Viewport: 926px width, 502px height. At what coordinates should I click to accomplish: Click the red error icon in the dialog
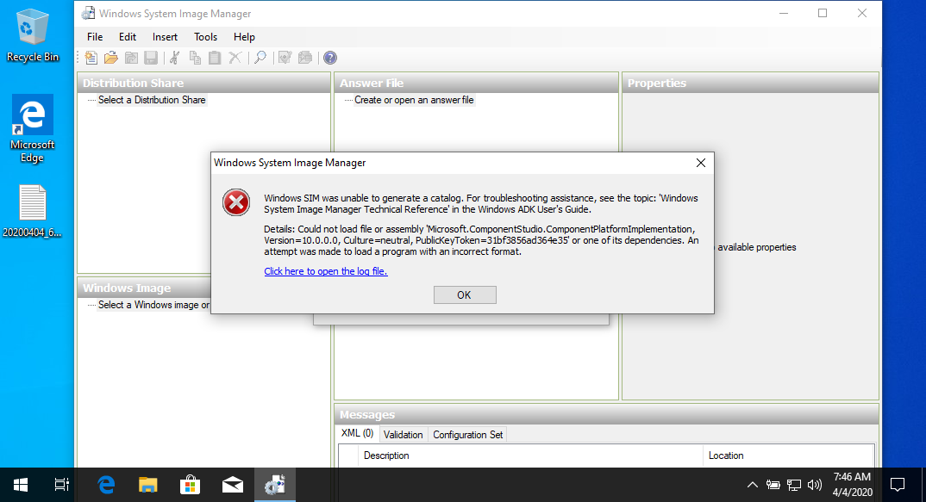(x=236, y=202)
